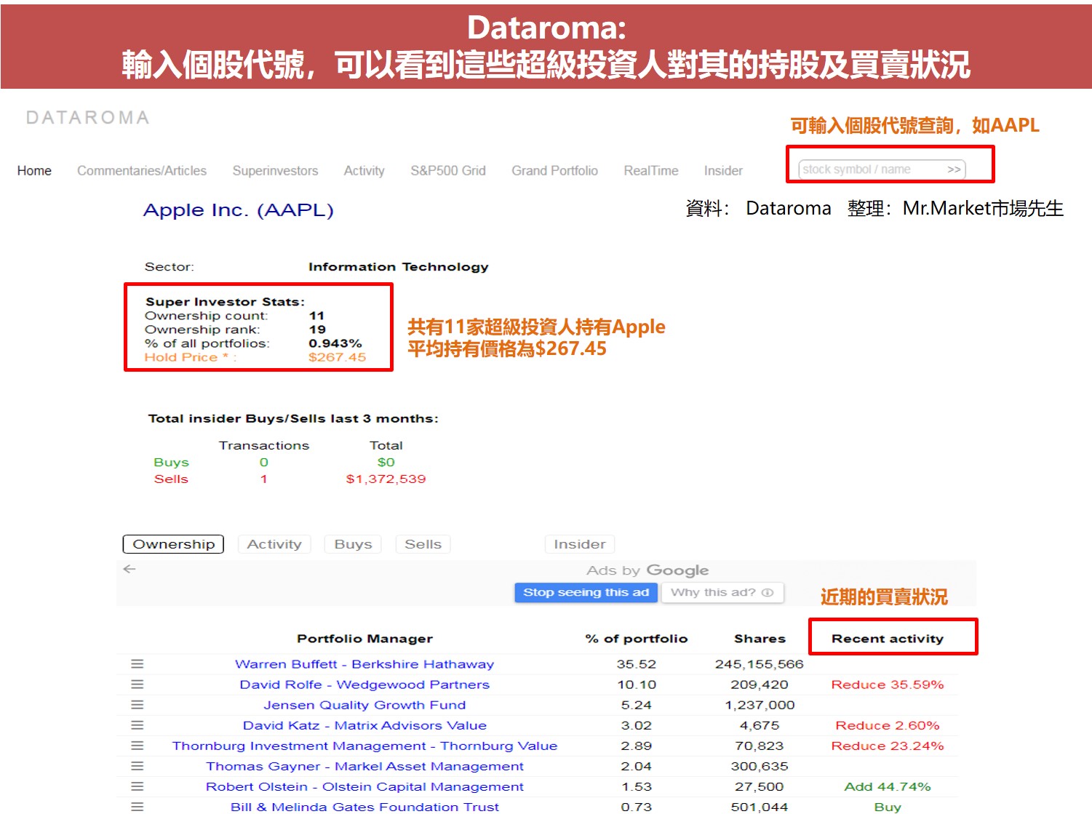The width and height of the screenshot is (1092, 814).
Task: Open Commentaries/Articles page
Action: (142, 171)
